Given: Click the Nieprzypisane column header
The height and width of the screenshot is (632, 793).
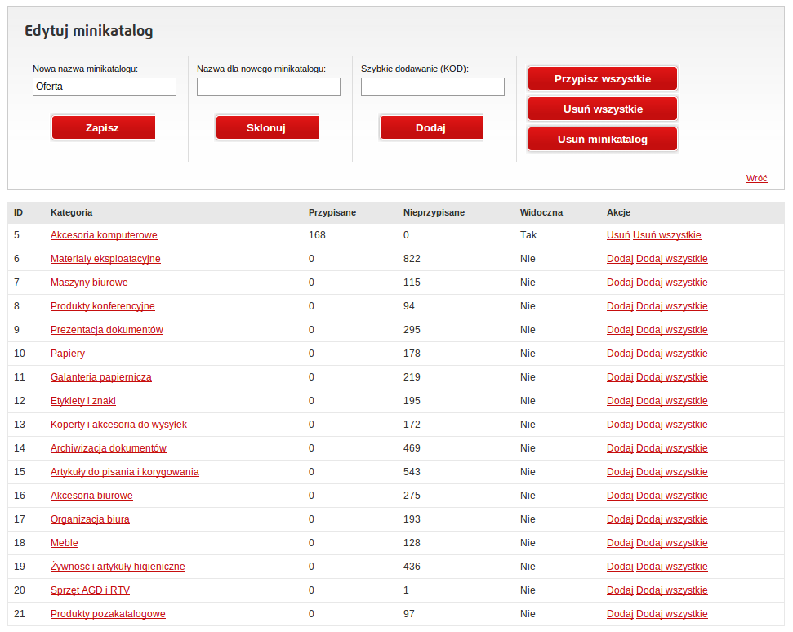Looking at the screenshot, I should tap(434, 212).
